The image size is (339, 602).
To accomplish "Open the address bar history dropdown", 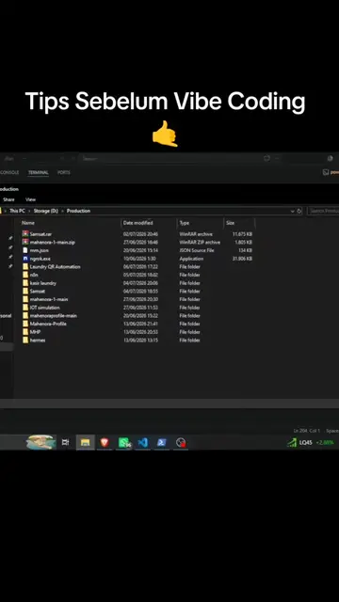I will pos(293,211).
